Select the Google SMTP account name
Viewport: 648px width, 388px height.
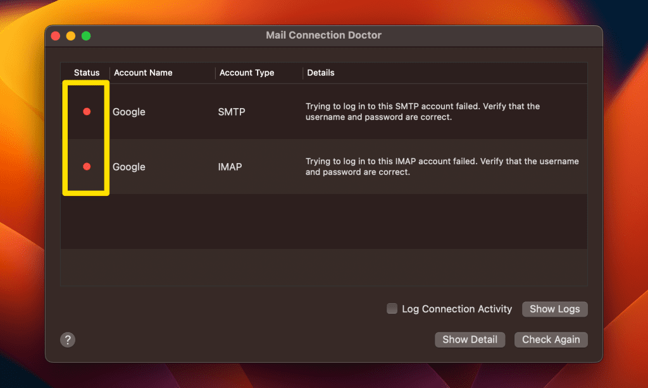pos(129,112)
